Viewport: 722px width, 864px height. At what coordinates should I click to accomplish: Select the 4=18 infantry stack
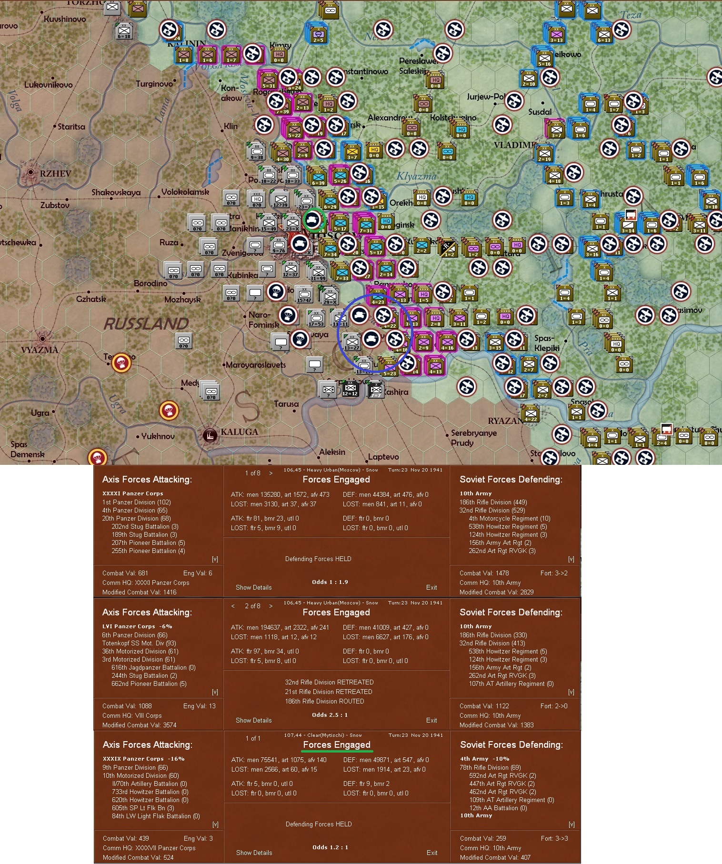click(x=554, y=175)
